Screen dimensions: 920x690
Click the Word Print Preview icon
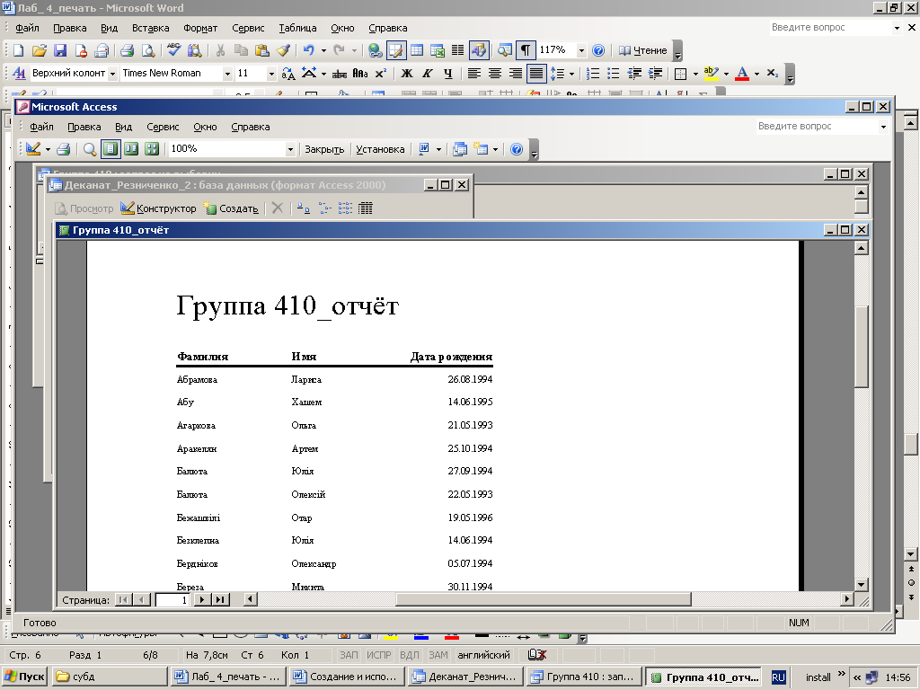[148, 50]
